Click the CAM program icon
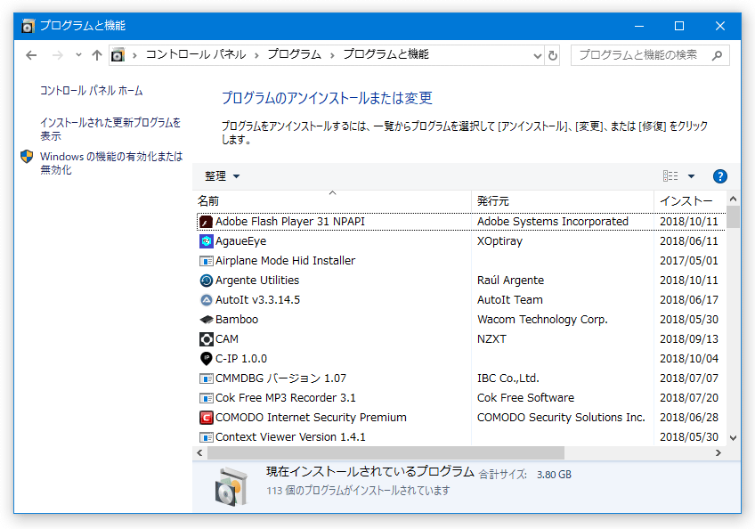 (x=206, y=339)
